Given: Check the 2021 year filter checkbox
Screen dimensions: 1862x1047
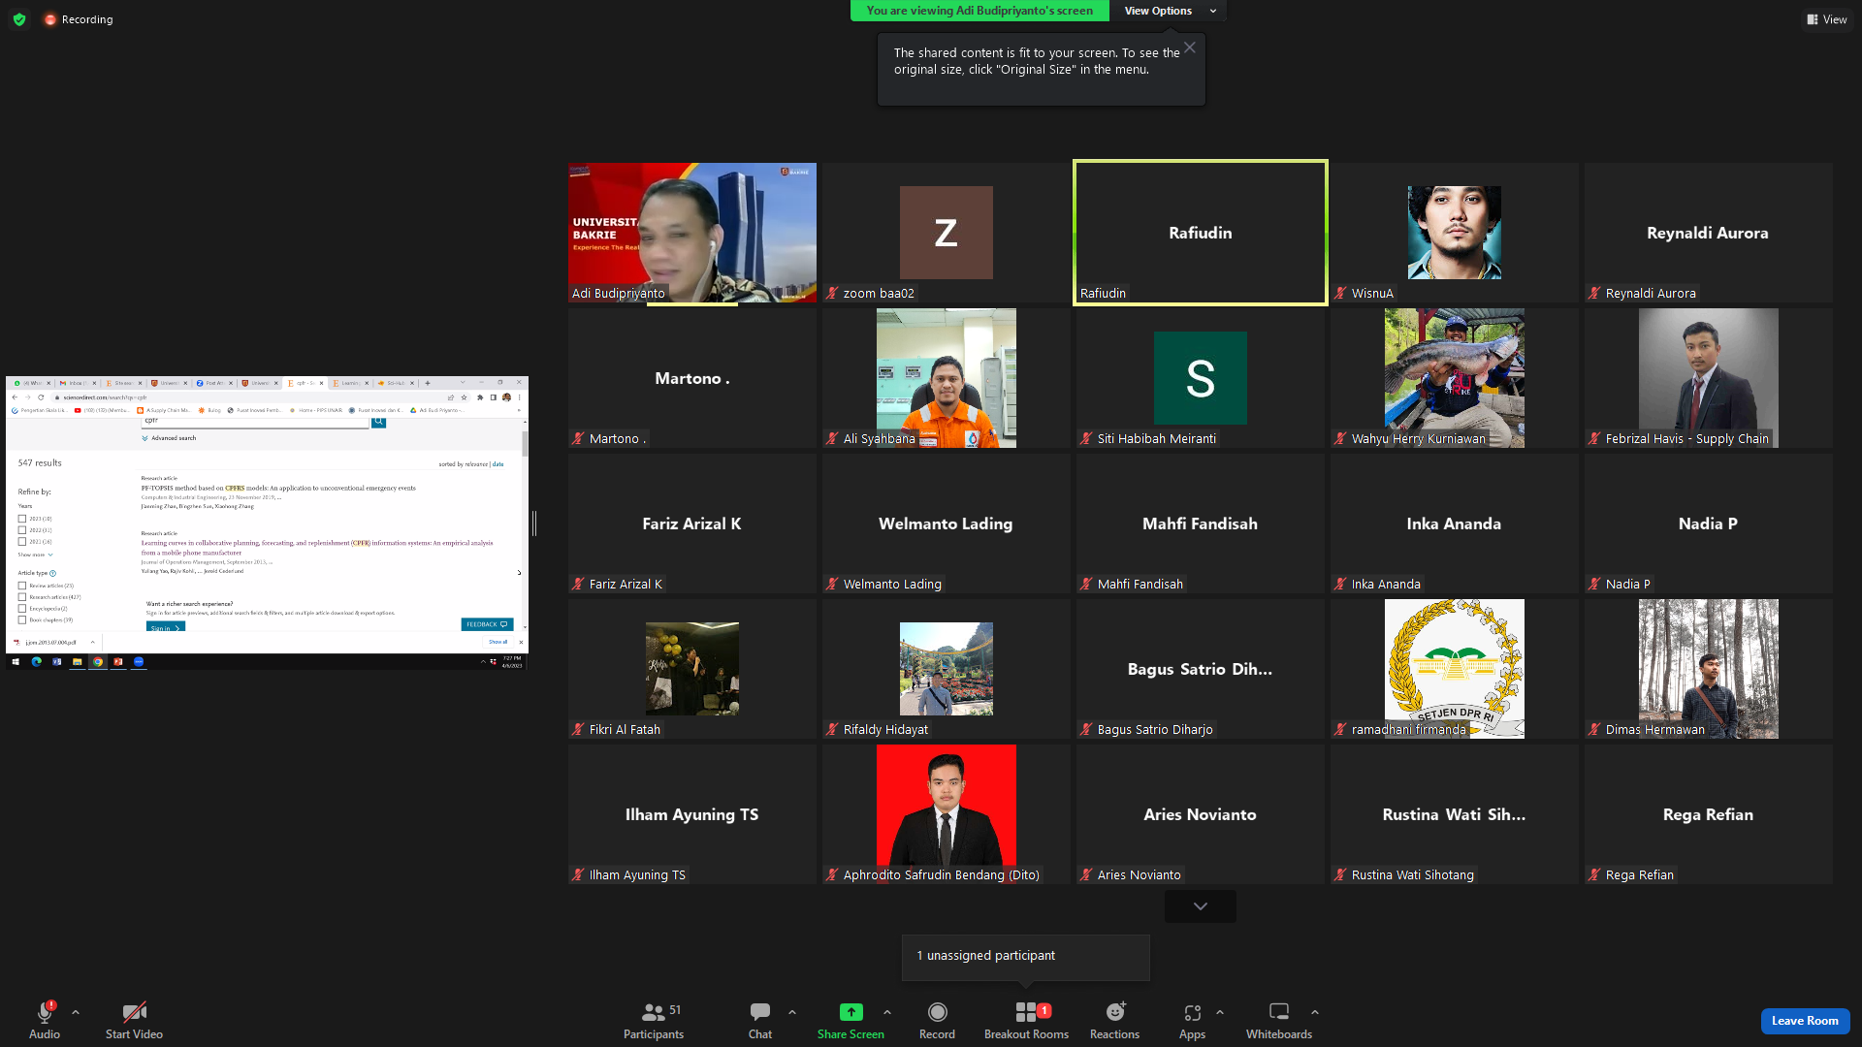Looking at the screenshot, I should [22, 542].
